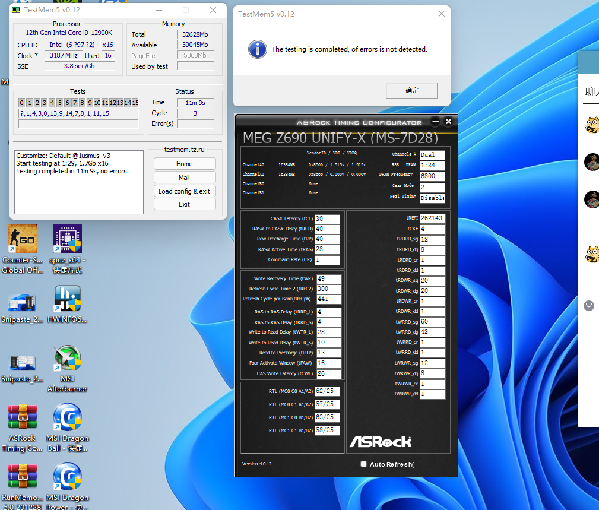
Task: Launch MSI Afterburner desktop shortcut
Action: click(67, 369)
